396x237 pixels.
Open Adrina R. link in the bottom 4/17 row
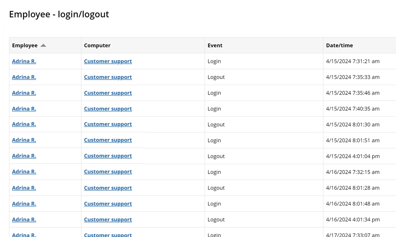[x=23, y=234]
